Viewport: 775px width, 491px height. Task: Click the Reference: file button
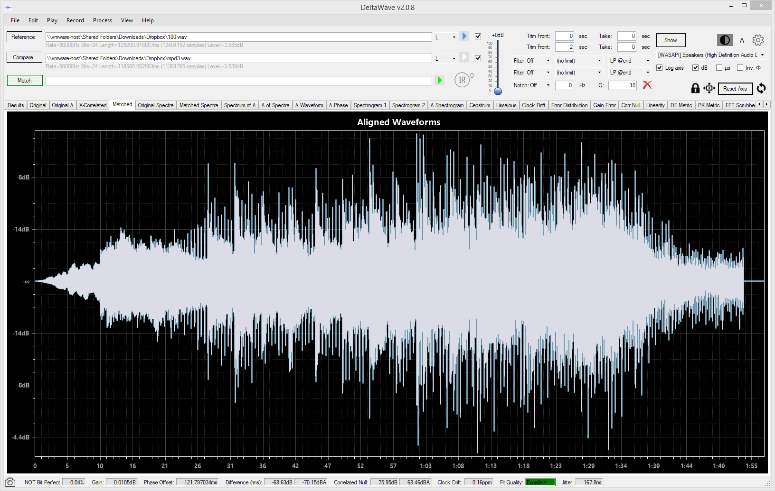24,37
